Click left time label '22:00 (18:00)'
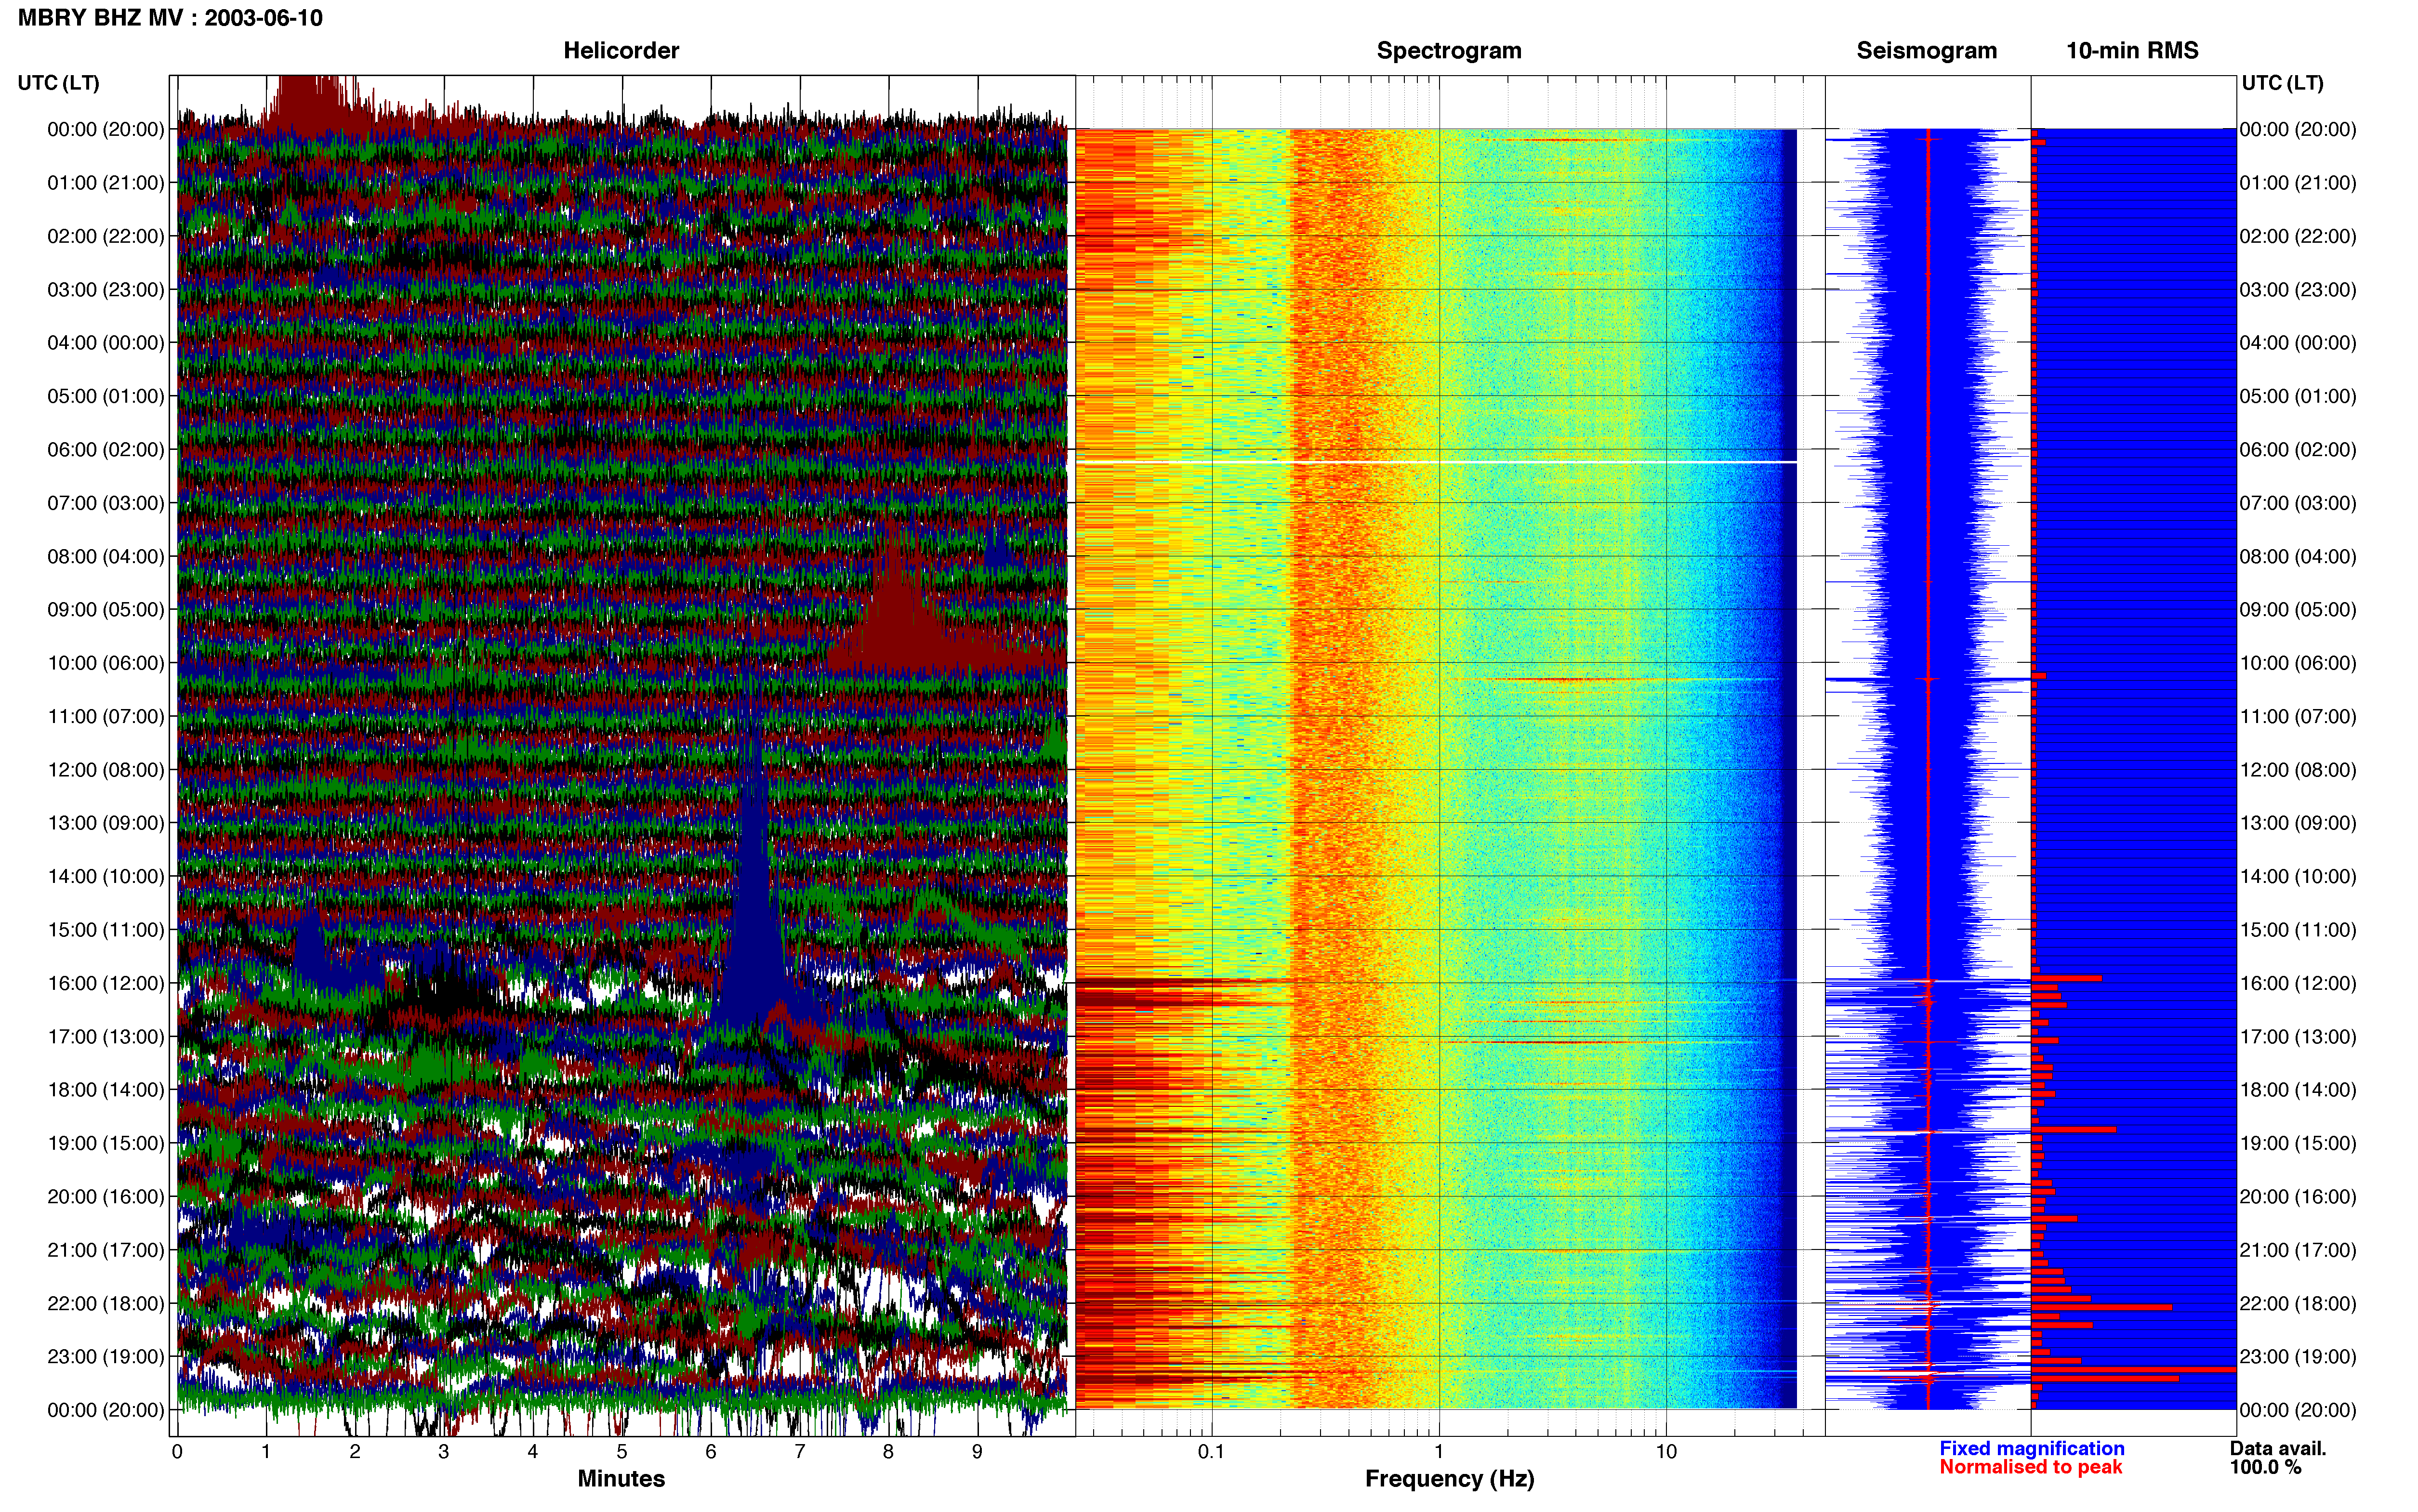The image size is (2418, 1512). 106,1304
